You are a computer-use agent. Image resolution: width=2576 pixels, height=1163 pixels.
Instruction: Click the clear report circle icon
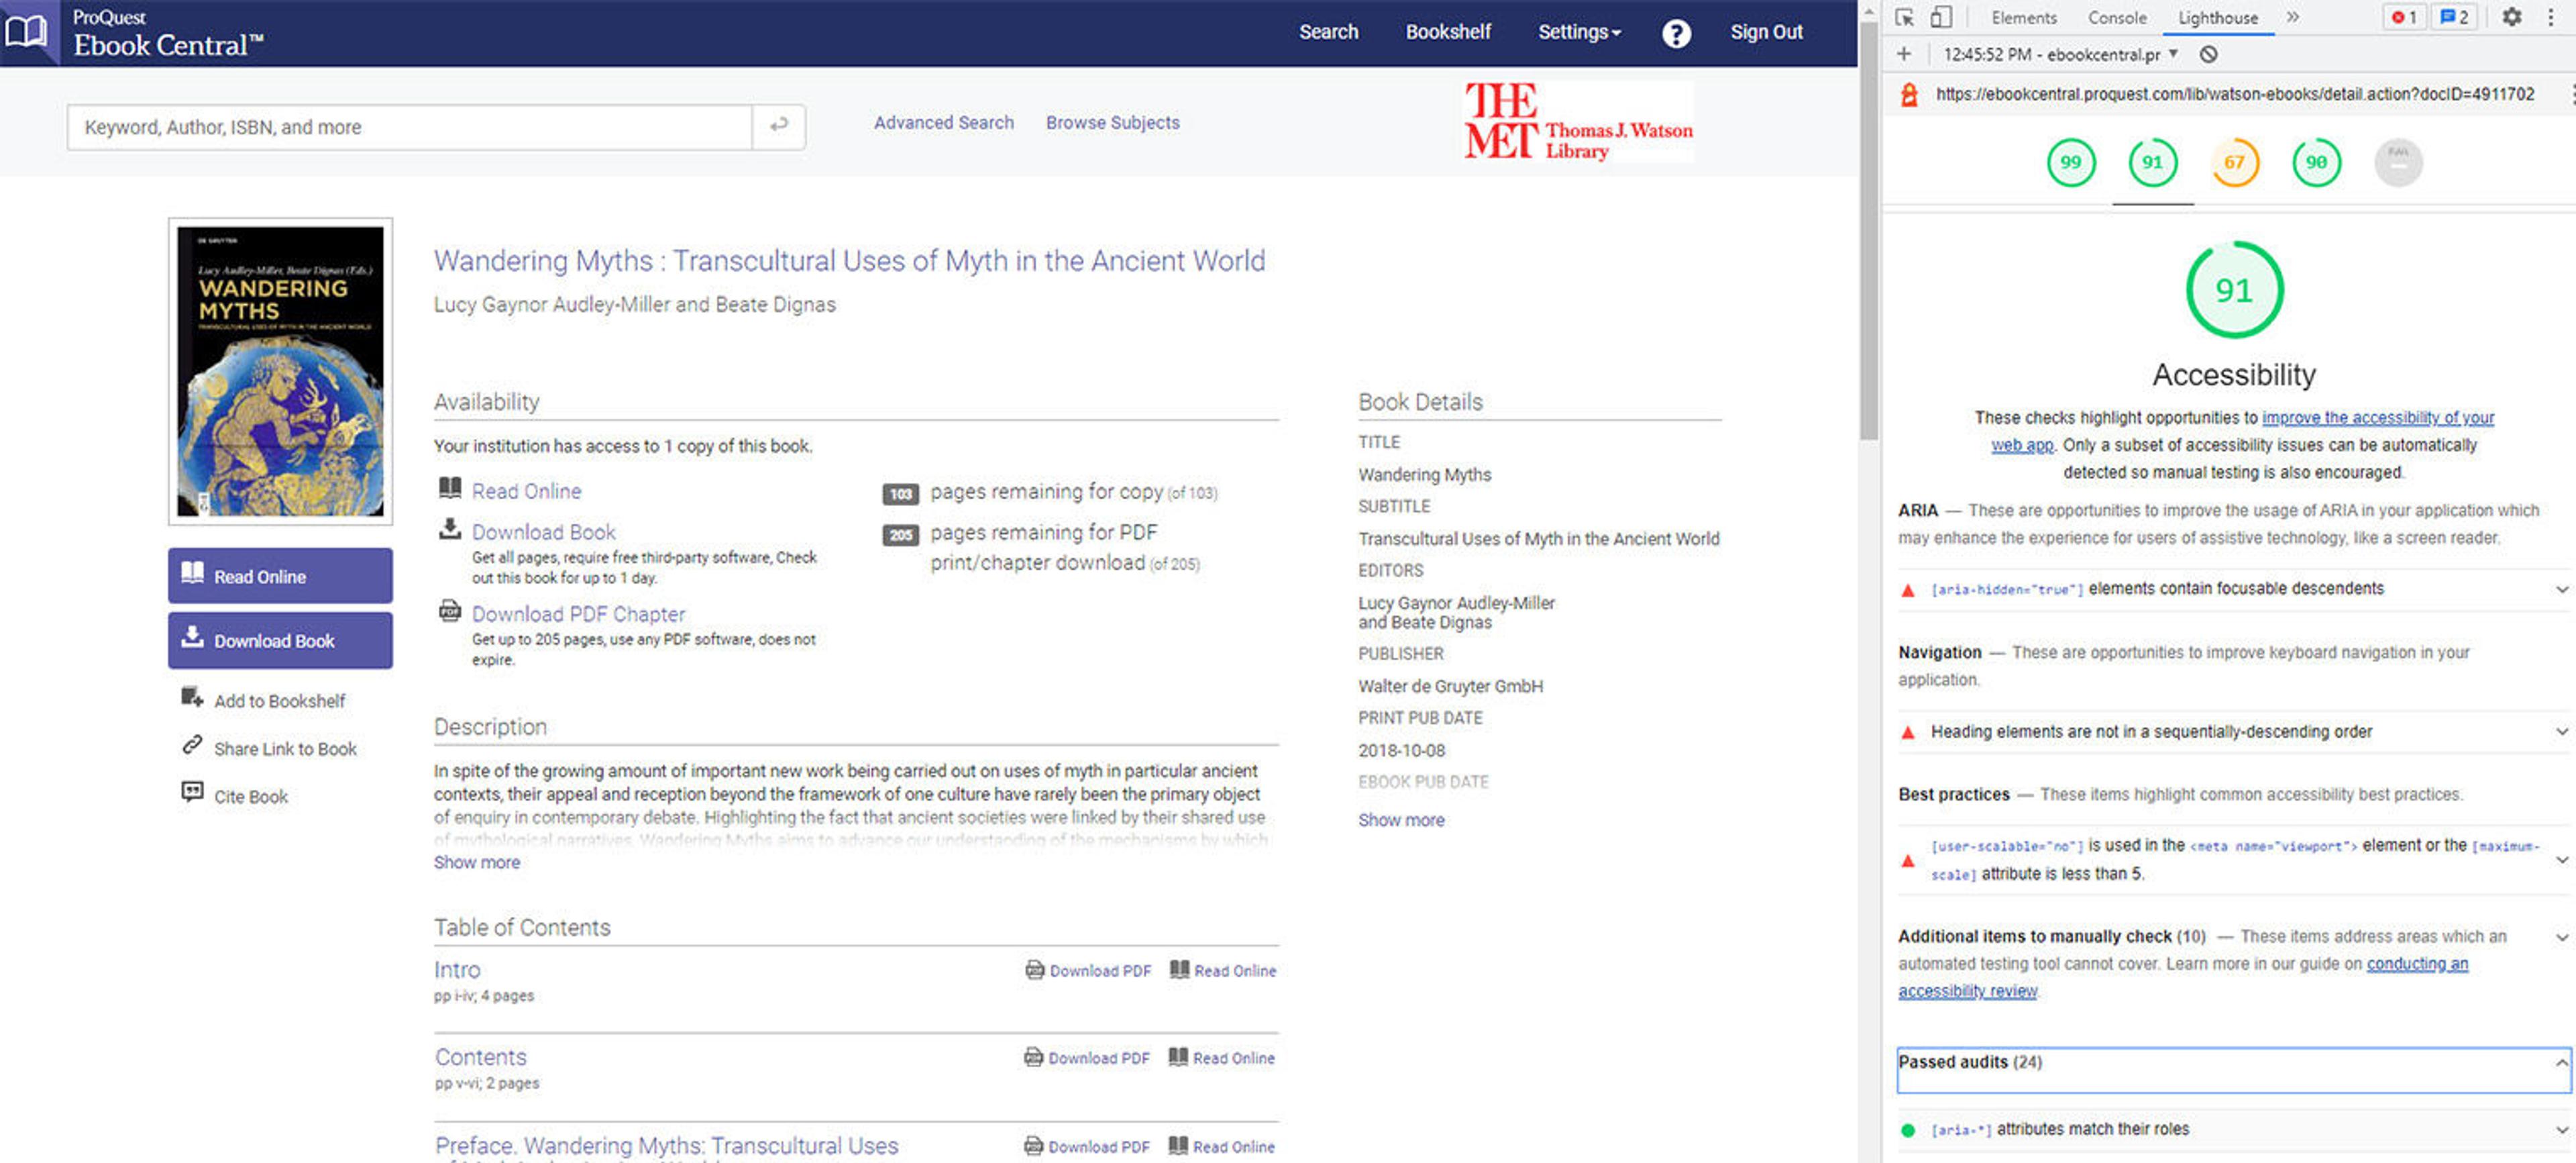(2208, 54)
